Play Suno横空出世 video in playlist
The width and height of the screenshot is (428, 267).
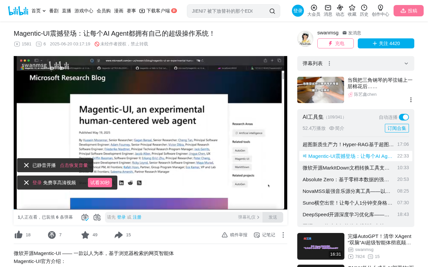tap(356, 203)
